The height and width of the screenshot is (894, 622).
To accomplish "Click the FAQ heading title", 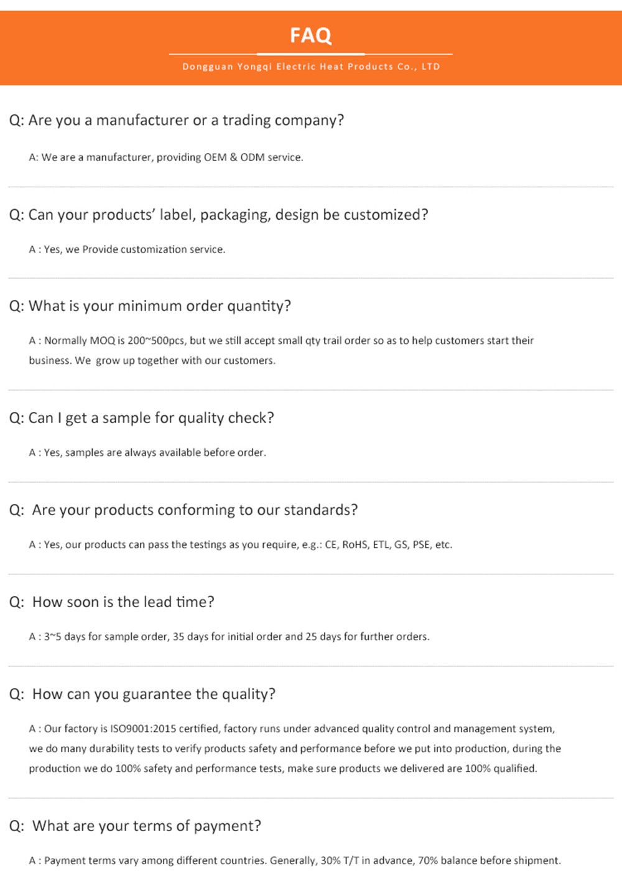I will pyautogui.click(x=311, y=35).
